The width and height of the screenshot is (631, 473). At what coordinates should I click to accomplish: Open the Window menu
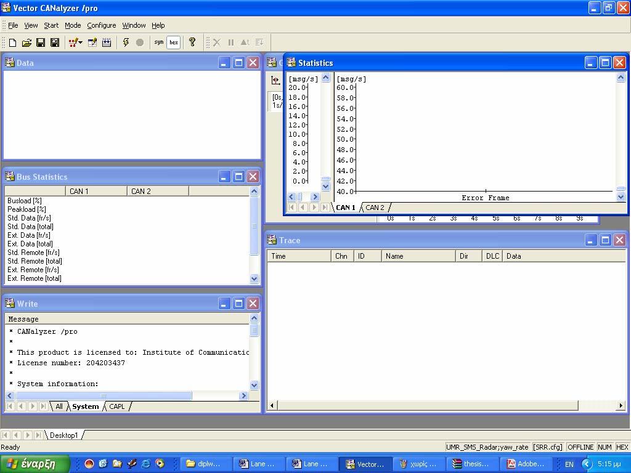[x=134, y=25]
